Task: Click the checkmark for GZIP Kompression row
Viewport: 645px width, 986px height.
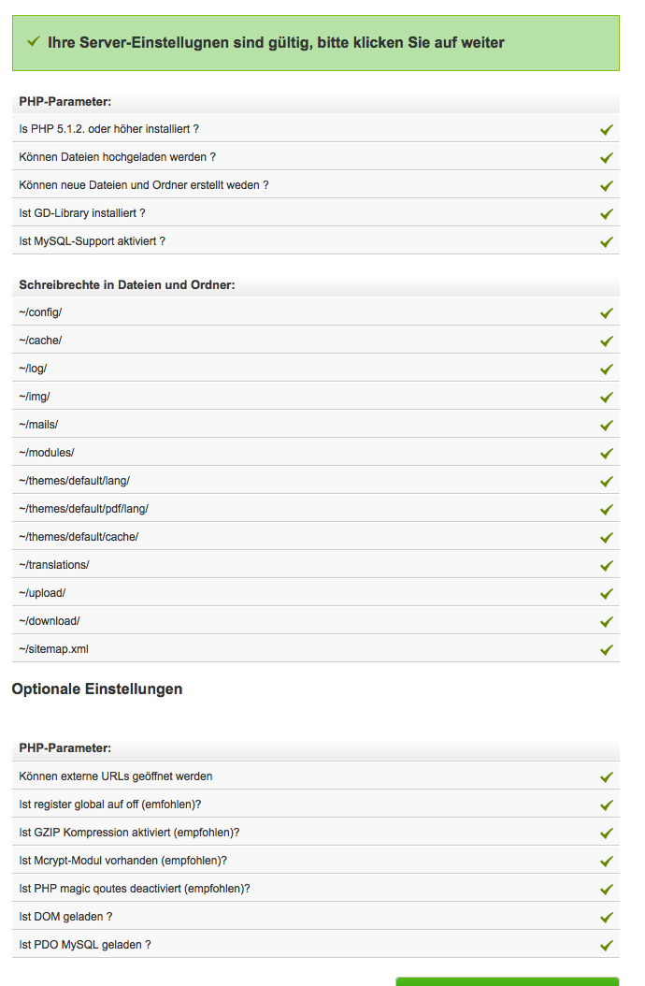Action: 607,833
